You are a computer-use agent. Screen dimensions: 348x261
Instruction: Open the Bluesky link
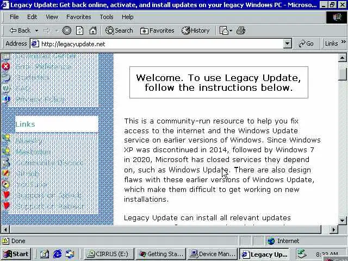29,141
